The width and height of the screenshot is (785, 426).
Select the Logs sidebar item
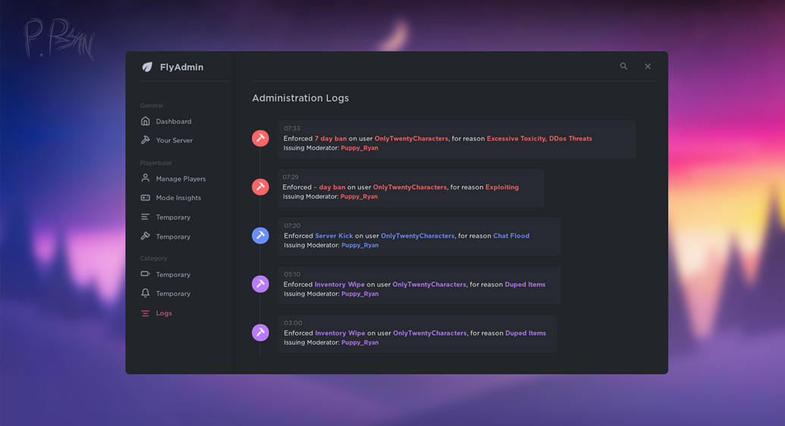[164, 313]
